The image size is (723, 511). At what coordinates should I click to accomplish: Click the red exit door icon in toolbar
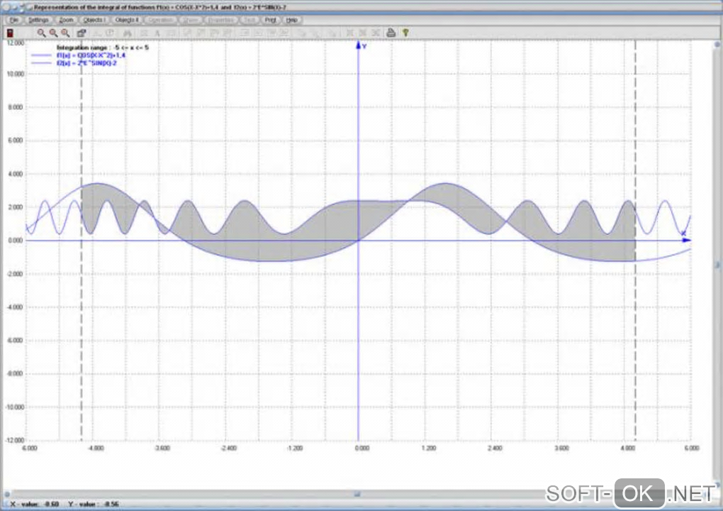[x=10, y=33]
